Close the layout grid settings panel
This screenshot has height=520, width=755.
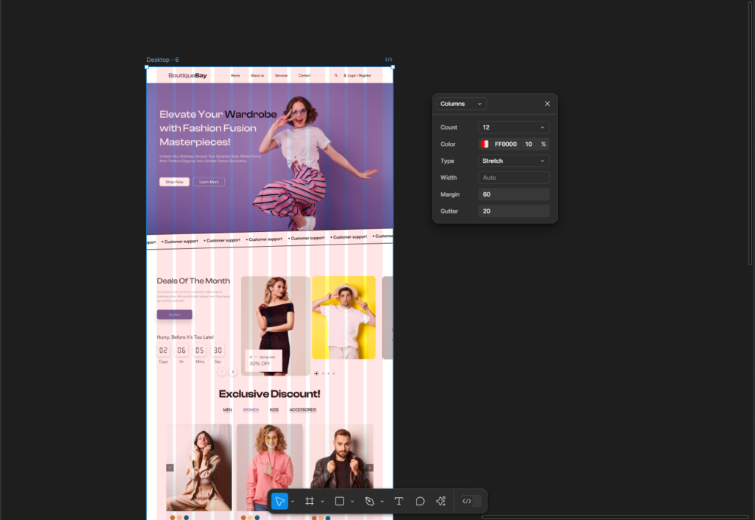point(548,104)
